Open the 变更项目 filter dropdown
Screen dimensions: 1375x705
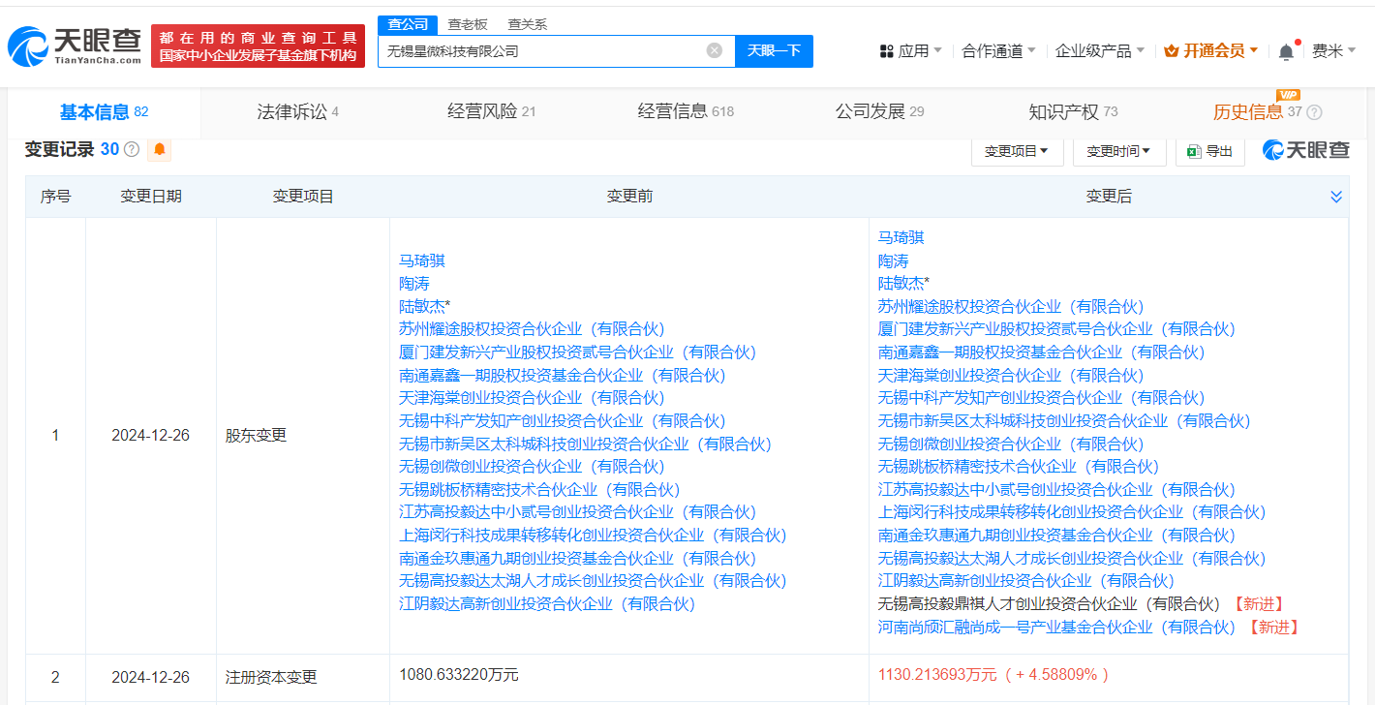pyautogui.click(x=1017, y=151)
